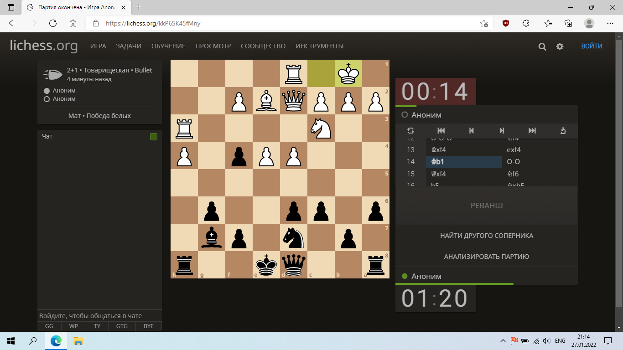The image size is (623, 350).
Task: Open uBlock extension icon in browser toolbar
Action: (506, 23)
